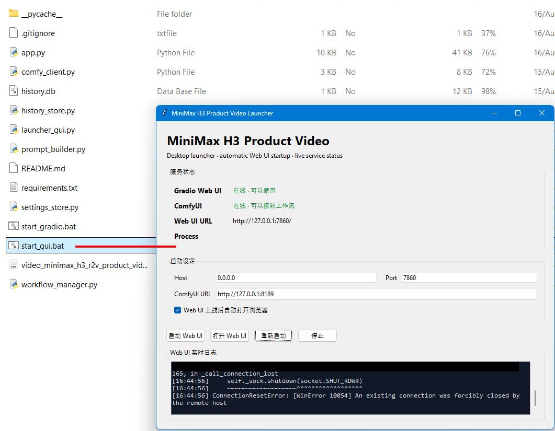Screen dimensions: 555x431
Task: Click the self._sock.shutdown log line
Action: coord(267,381)
